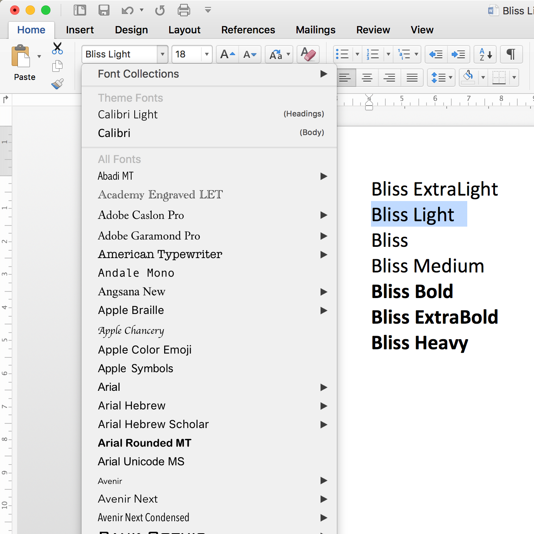Click the Save floppy disk icon
The width and height of the screenshot is (534, 534).
104,10
